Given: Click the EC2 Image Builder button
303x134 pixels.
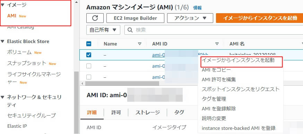Looking at the screenshot, I should coord(135,18).
